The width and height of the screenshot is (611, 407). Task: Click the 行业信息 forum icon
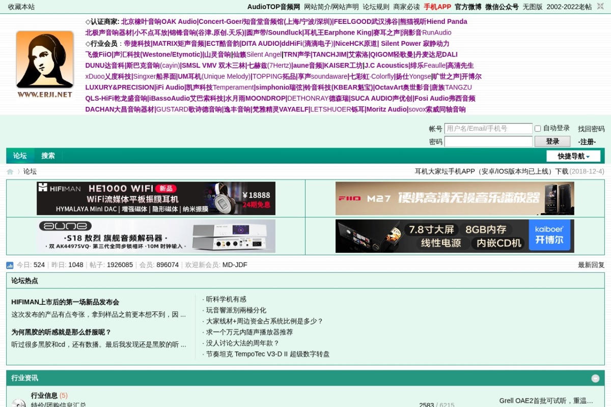point(19,402)
